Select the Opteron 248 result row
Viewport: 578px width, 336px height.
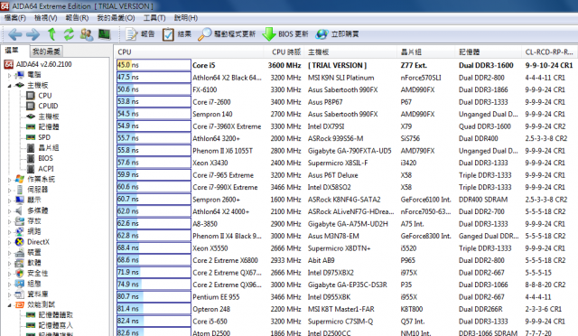click(347, 309)
